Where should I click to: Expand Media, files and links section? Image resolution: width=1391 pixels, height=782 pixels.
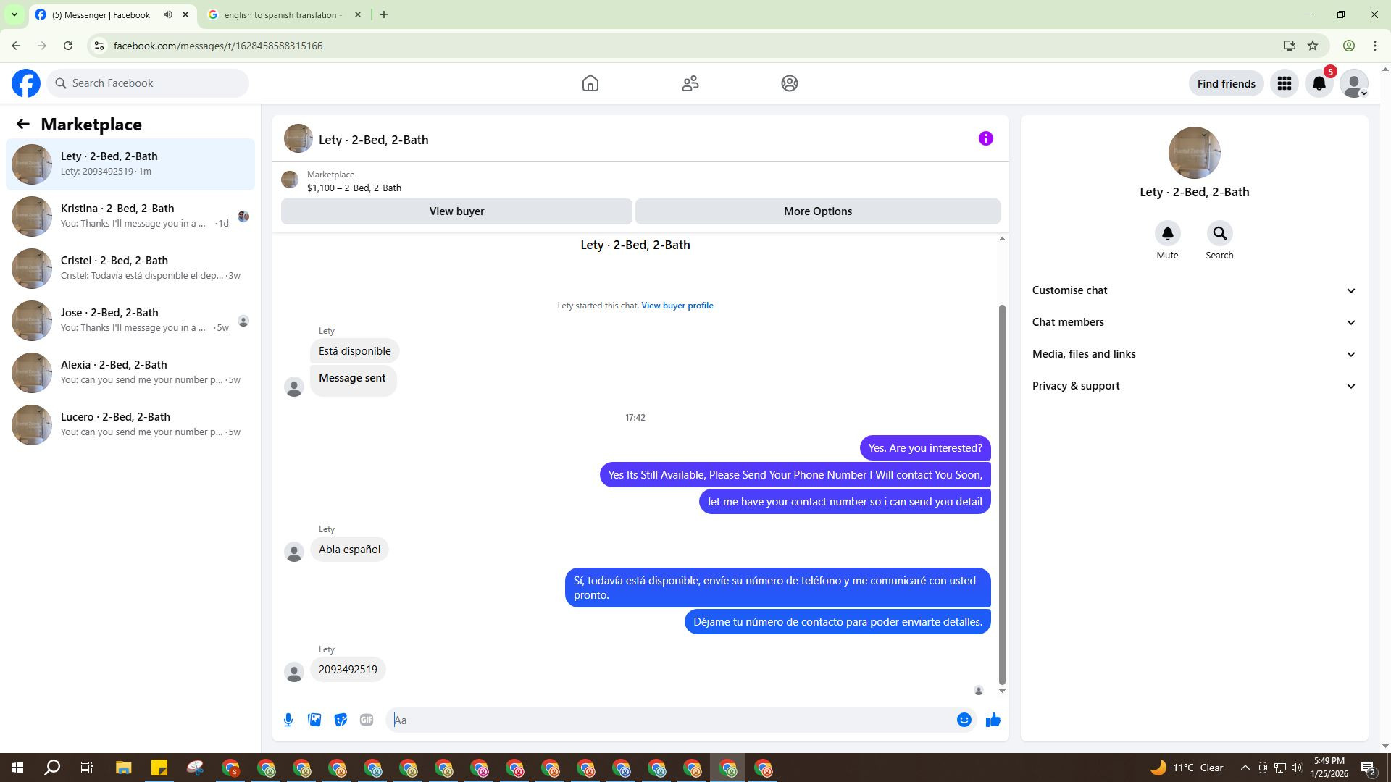(1194, 354)
